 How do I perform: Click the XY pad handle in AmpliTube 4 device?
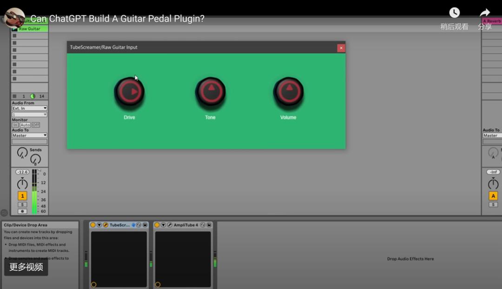pyautogui.click(x=158, y=284)
